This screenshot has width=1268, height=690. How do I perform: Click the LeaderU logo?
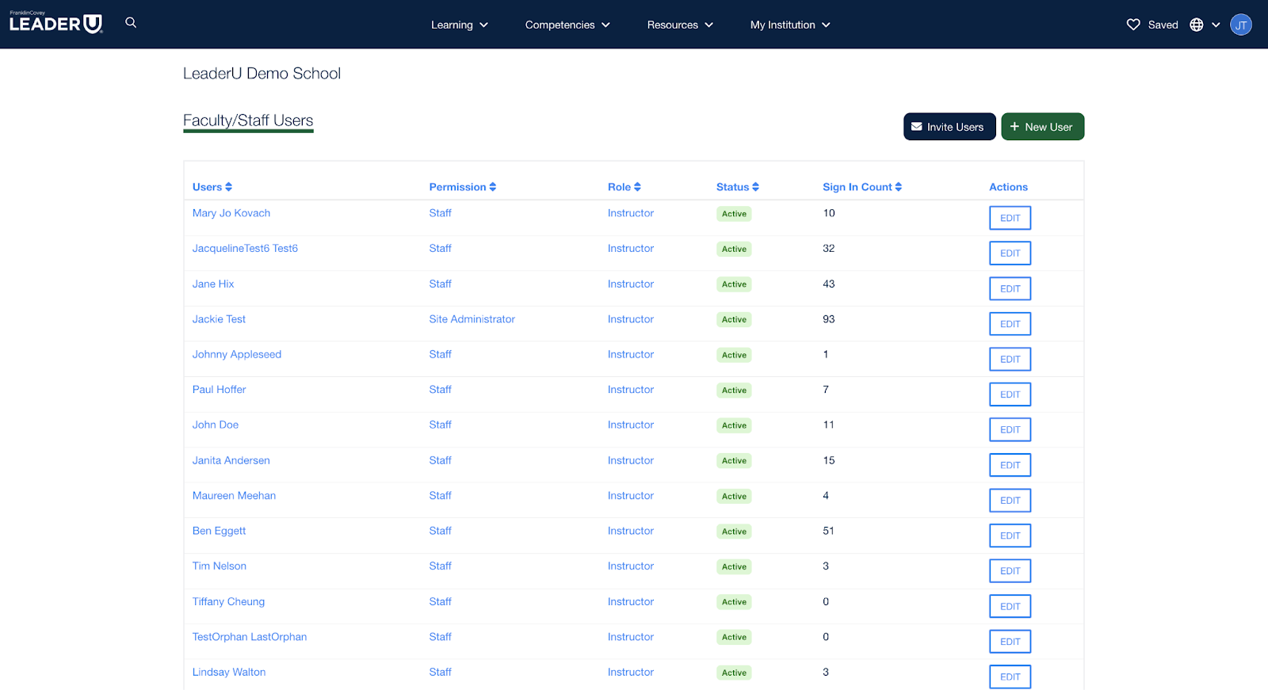(x=56, y=23)
